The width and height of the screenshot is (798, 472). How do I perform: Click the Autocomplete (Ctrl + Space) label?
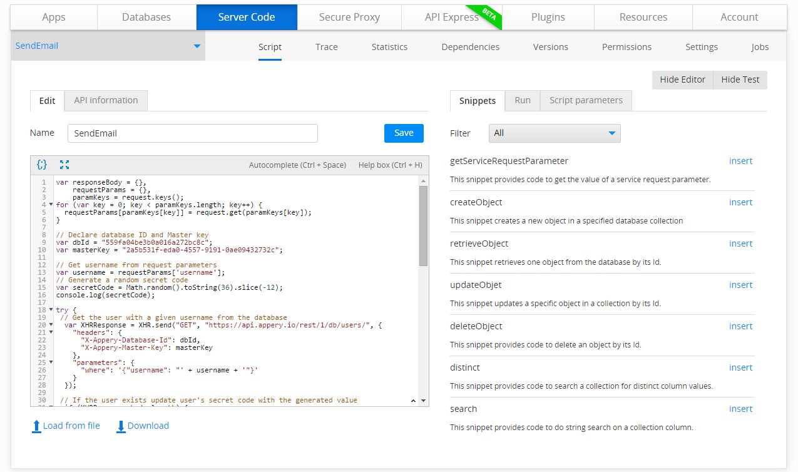tap(297, 165)
